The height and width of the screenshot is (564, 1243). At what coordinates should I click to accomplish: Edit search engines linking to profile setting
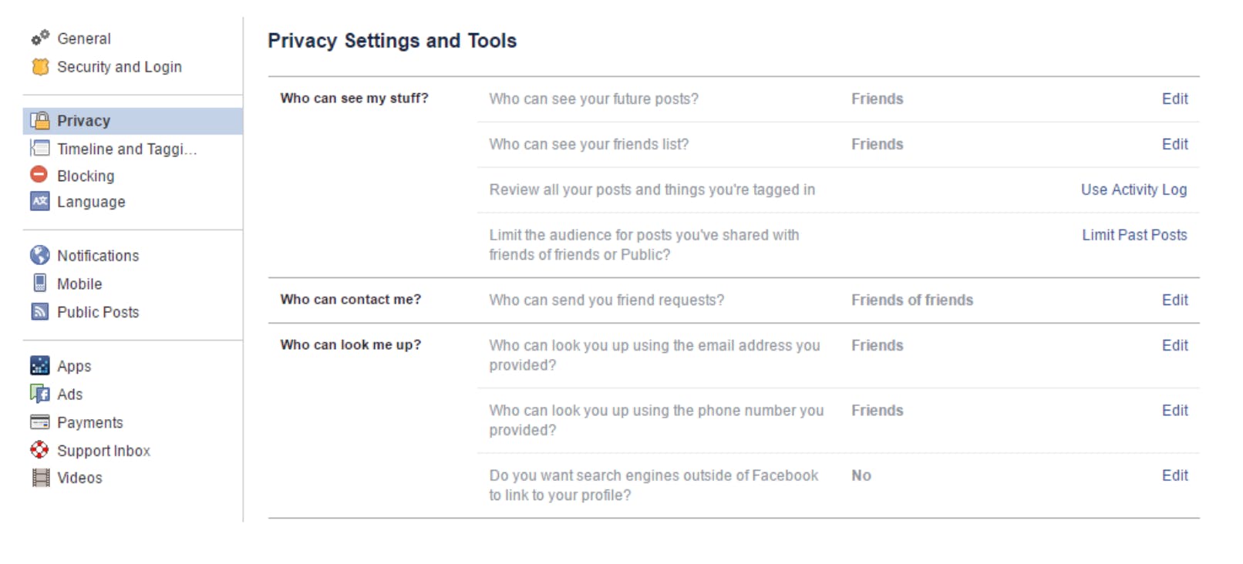(x=1174, y=475)
